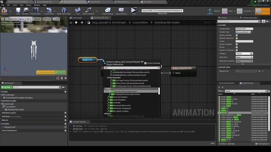
Task: Open the File menu
Action: click(x=3, y=5)
